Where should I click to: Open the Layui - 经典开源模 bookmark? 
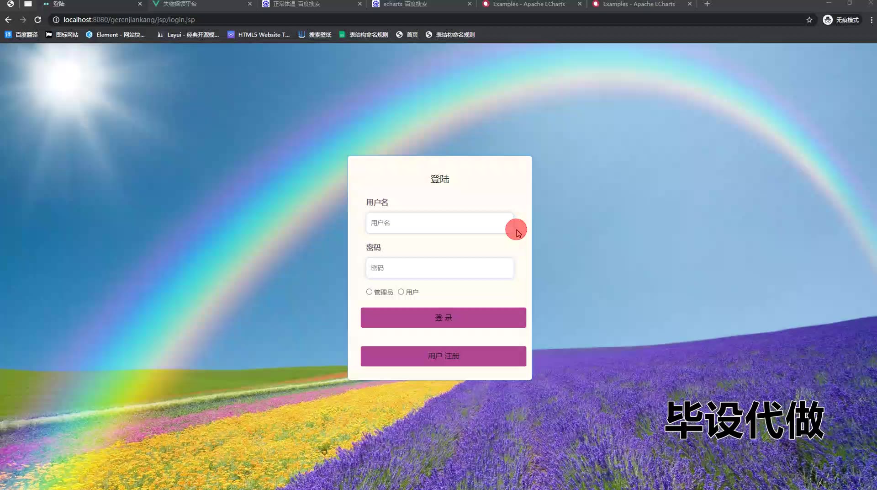188,35
